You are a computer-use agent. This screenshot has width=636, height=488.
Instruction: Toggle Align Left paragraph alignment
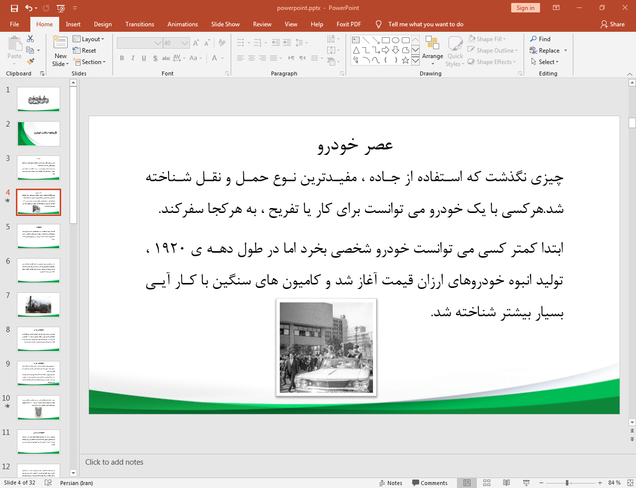240,58
